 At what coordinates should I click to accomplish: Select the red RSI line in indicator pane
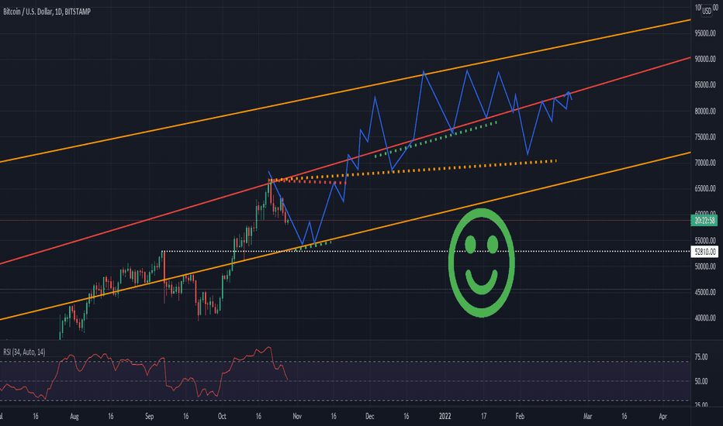tap(143, 374)
